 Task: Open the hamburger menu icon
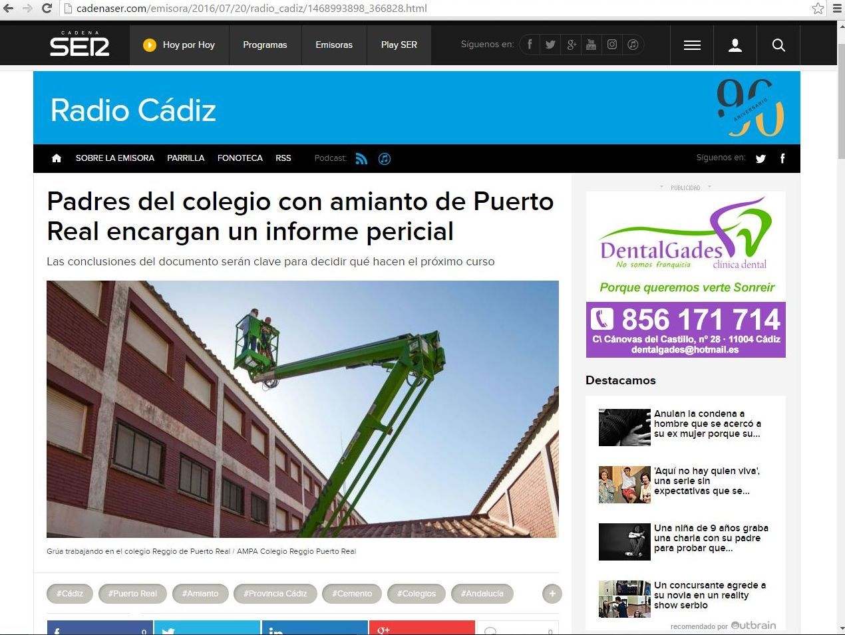point(692,45)
